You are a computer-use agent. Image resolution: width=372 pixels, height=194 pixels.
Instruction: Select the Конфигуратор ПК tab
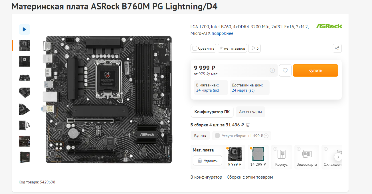point(212,112)
